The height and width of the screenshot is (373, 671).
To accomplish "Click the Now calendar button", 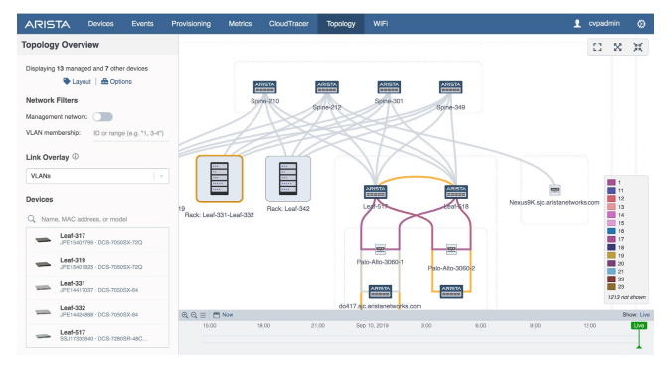I will (x=223, y=315).
